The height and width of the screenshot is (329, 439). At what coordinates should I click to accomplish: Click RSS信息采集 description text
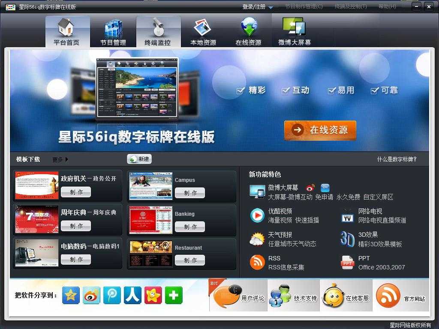(286, 267)
